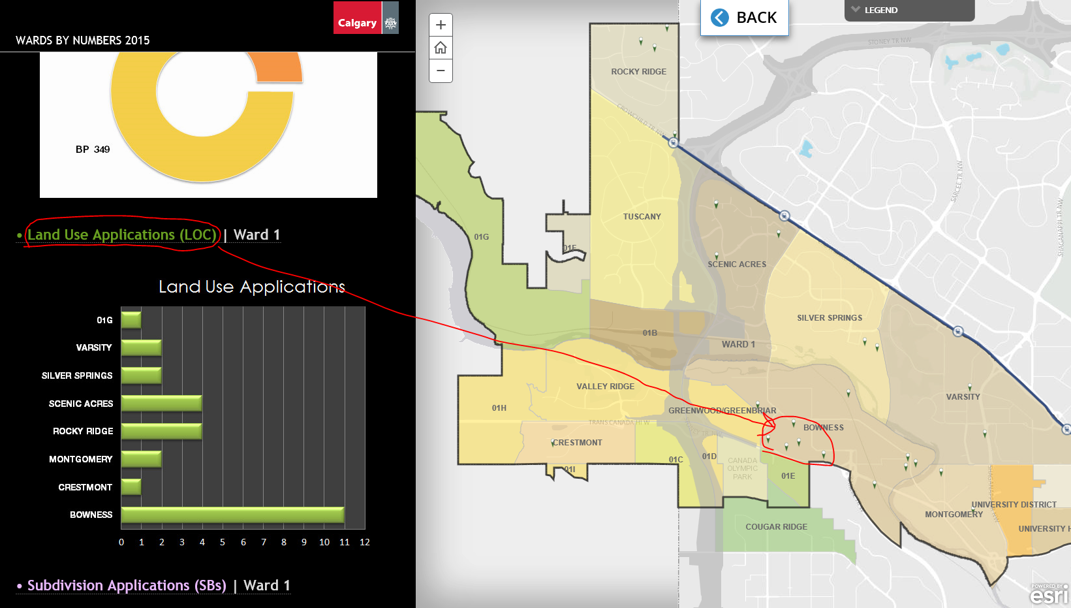Click the Land Use Applications chart title

pos(252,287)
